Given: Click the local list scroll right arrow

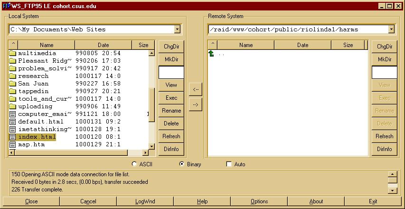Looking at the screenshot, I should (146, 152).
